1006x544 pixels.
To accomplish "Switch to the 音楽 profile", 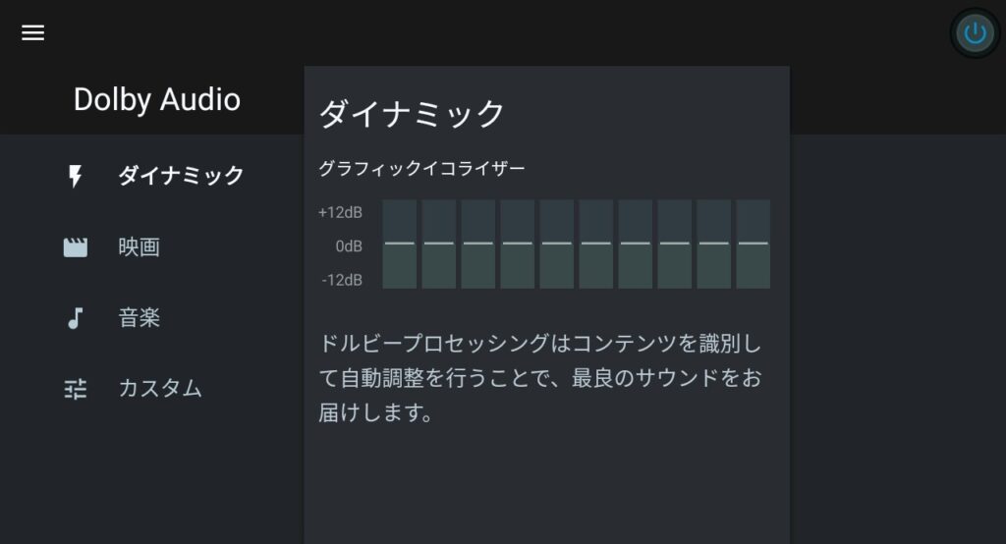I will click(x=140, y=318).
